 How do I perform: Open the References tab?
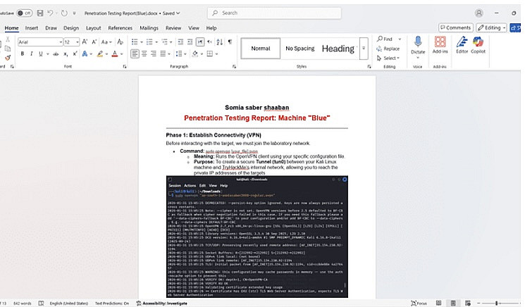[121, 28]
